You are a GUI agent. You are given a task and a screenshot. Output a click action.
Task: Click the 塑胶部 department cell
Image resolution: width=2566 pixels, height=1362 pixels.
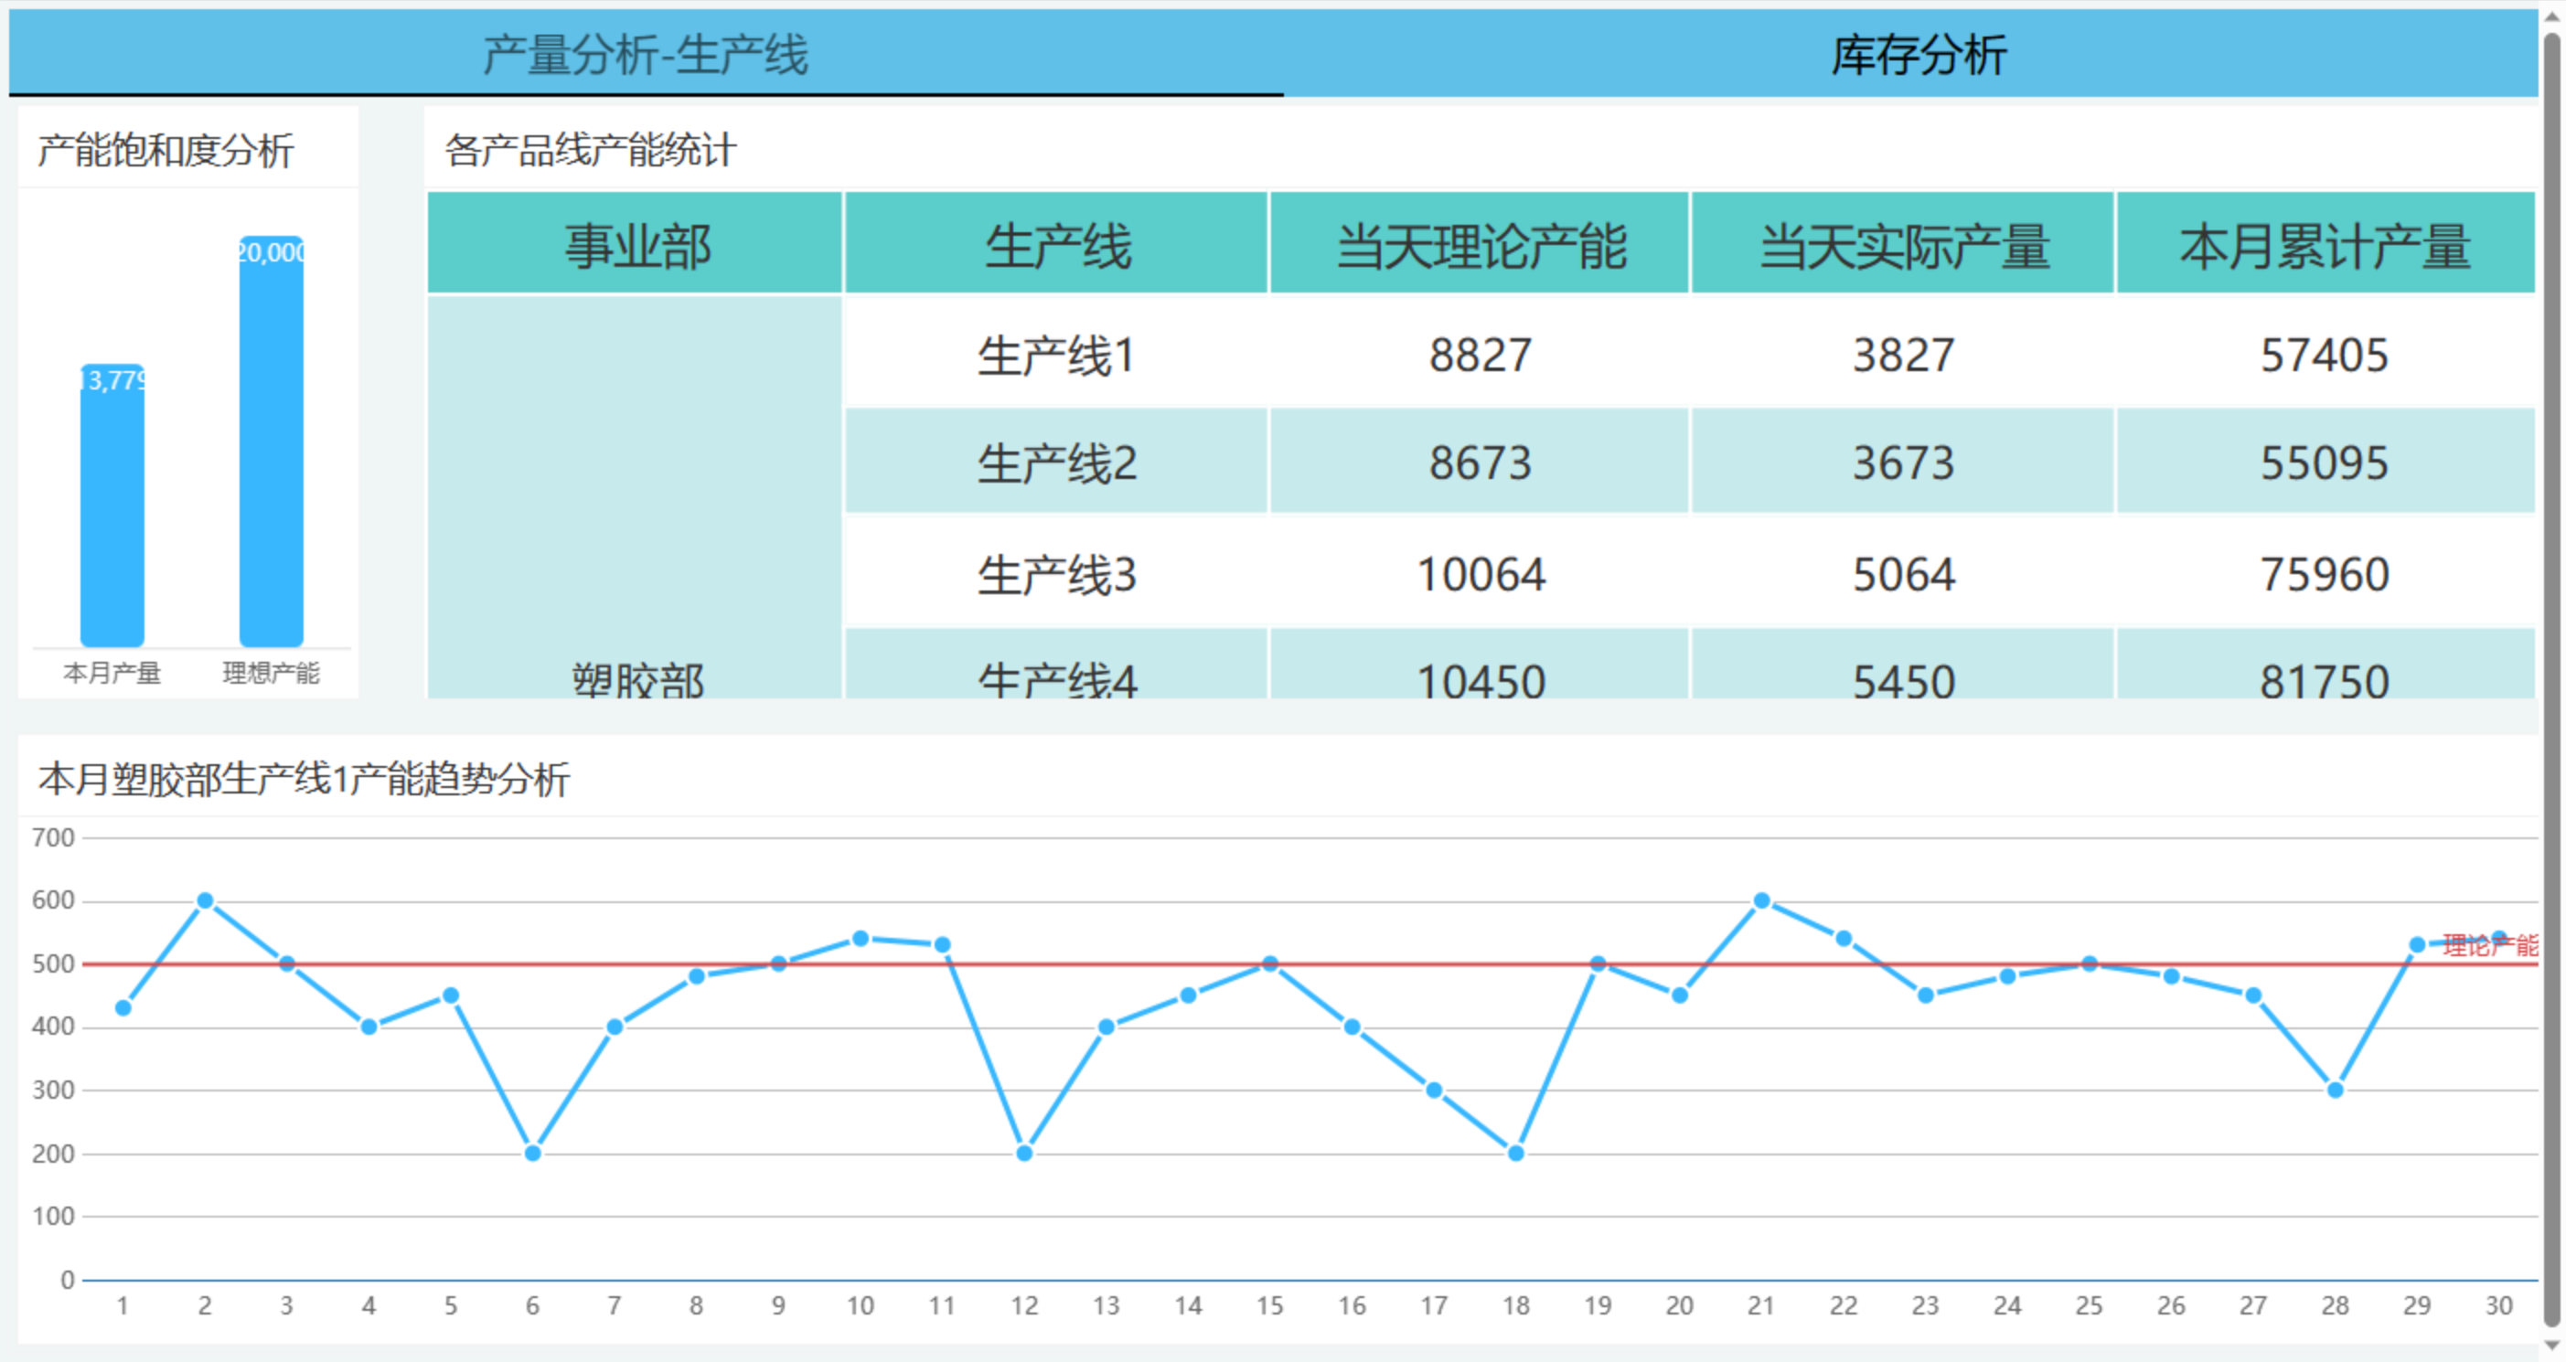636,679
